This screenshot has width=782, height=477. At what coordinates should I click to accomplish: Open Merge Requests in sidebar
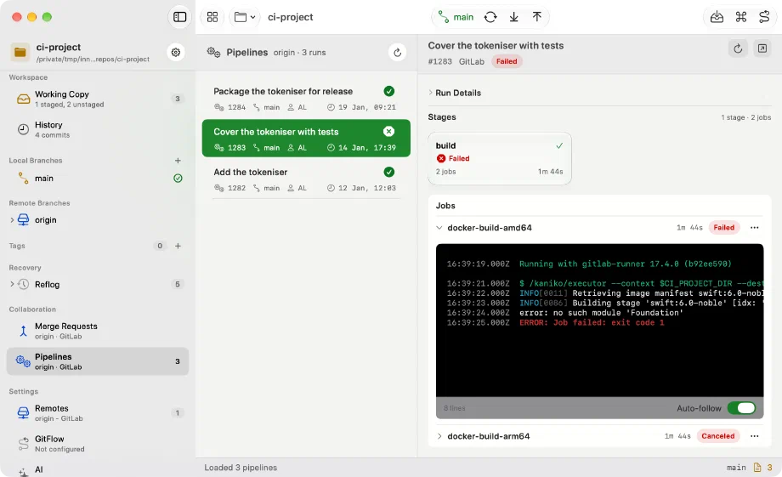[98, 331]
